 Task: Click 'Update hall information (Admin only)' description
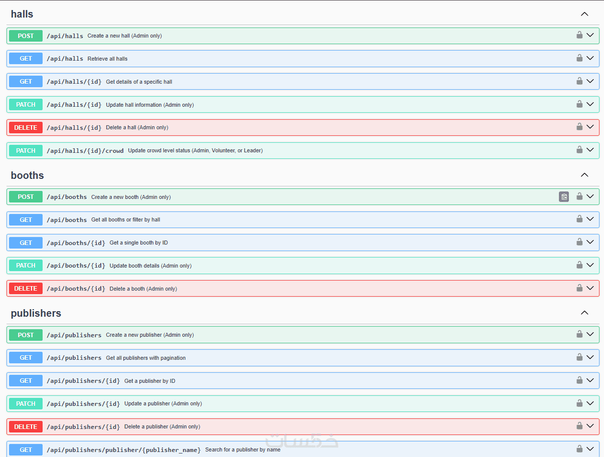(150, 105)
